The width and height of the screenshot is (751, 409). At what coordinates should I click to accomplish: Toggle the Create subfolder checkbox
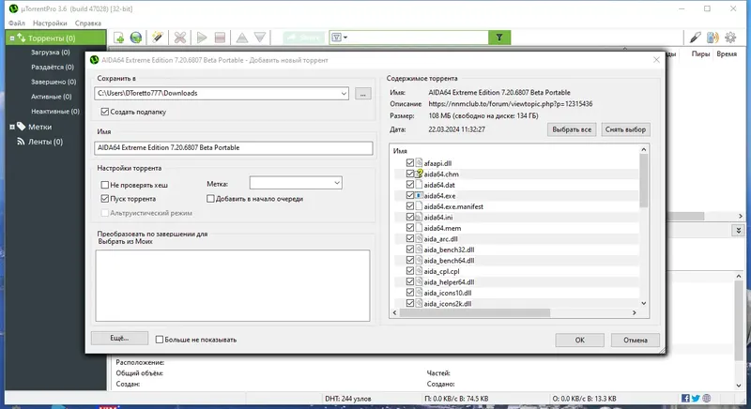[105, 112]
